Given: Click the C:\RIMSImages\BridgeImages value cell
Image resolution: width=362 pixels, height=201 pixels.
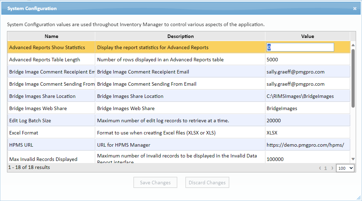Looking at the screenshot, I should coord(308,96).
